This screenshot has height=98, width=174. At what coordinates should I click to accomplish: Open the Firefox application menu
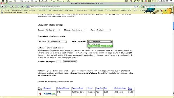click(x=9, y=1)
